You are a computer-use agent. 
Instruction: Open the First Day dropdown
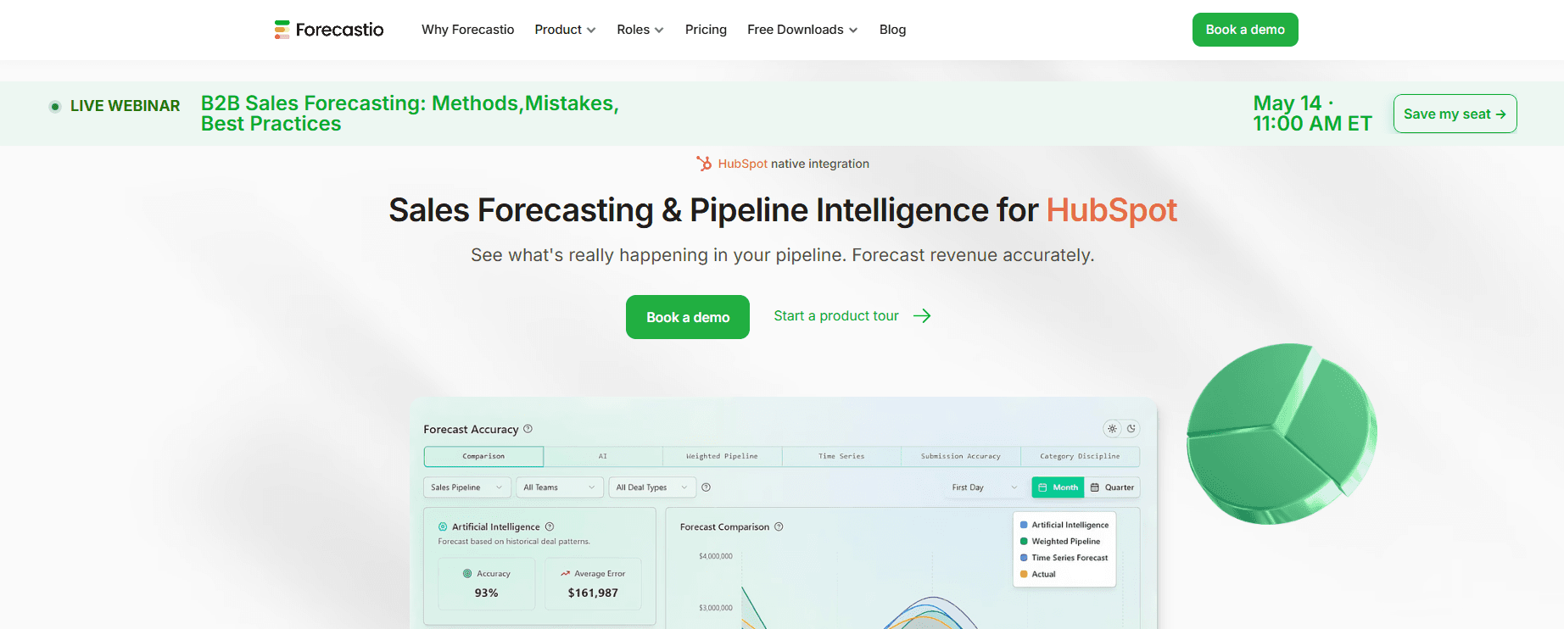click(x=985, y=487)
